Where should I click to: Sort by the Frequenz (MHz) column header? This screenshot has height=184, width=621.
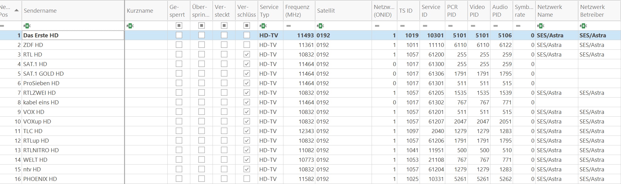[x=299, y=10]
